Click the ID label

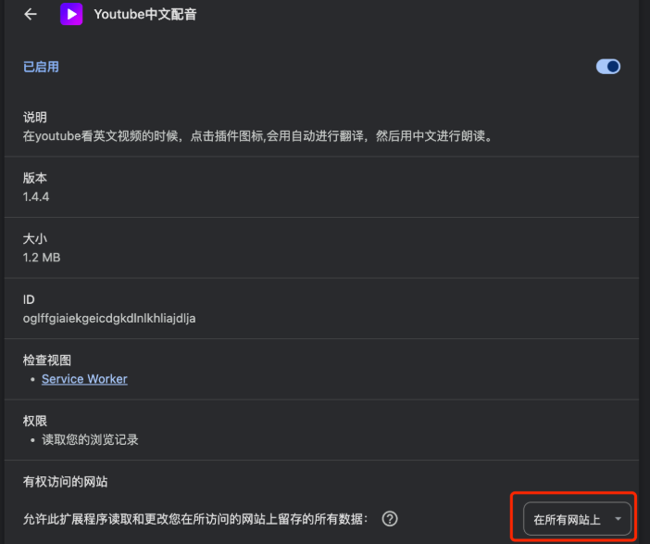click(x=29, y=299)
